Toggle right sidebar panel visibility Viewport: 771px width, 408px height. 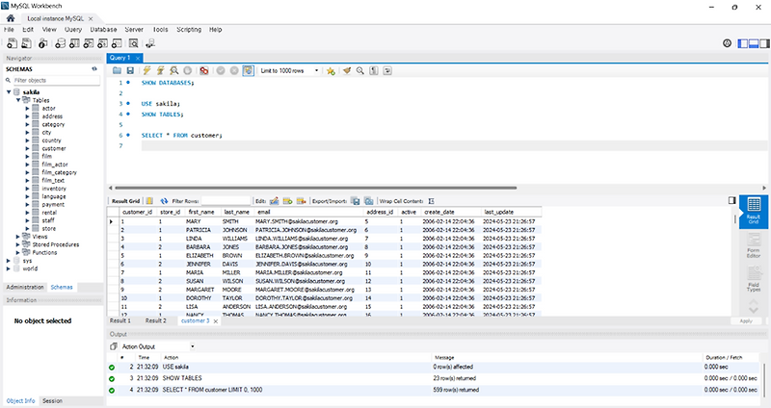[764, 43]
